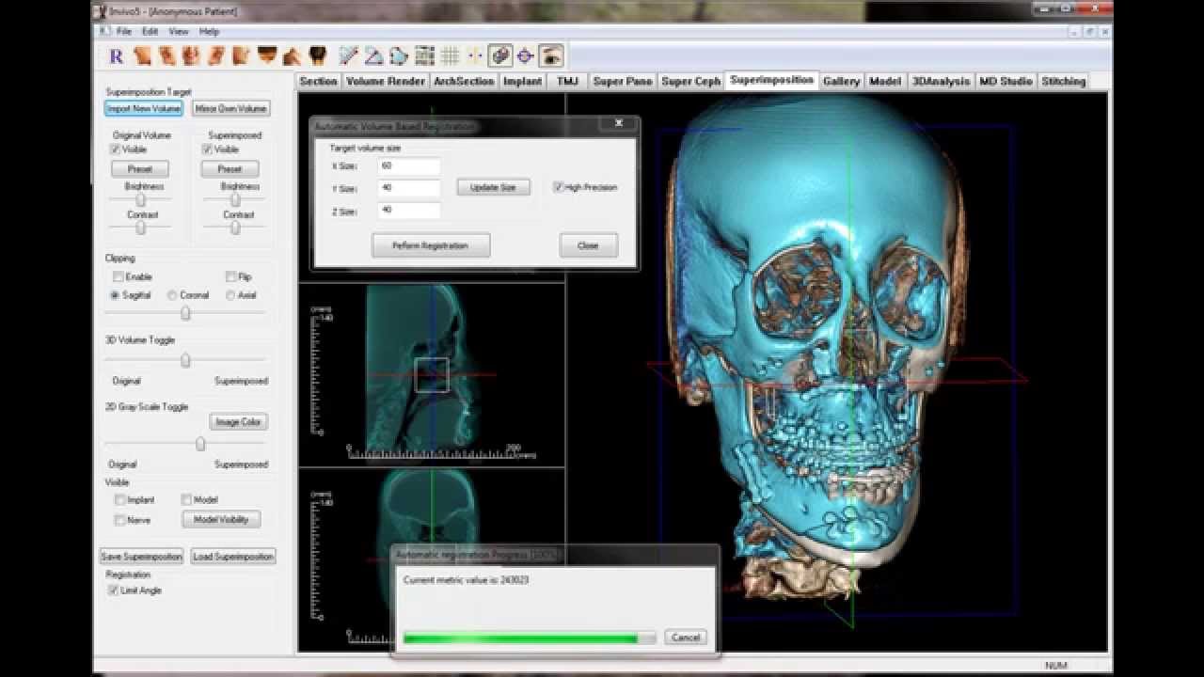Viewport: 1204px width, 677px height.
Task: Open the View menu
Action: point(179,31)
